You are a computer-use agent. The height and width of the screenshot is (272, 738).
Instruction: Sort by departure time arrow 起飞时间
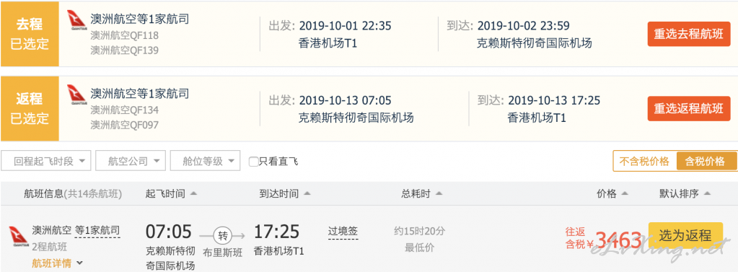(x=193, y=194)
